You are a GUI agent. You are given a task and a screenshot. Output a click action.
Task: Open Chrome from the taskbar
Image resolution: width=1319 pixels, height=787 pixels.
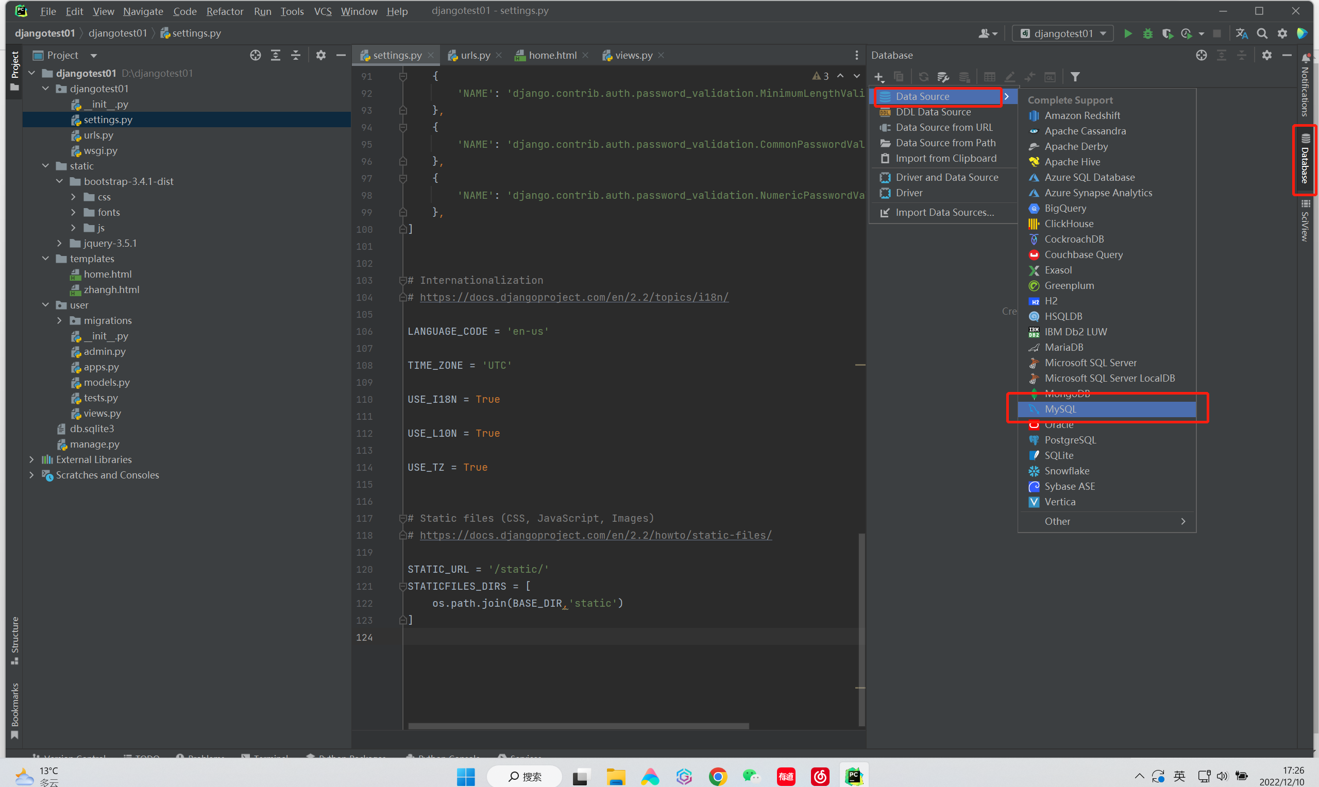coord(718,777)
